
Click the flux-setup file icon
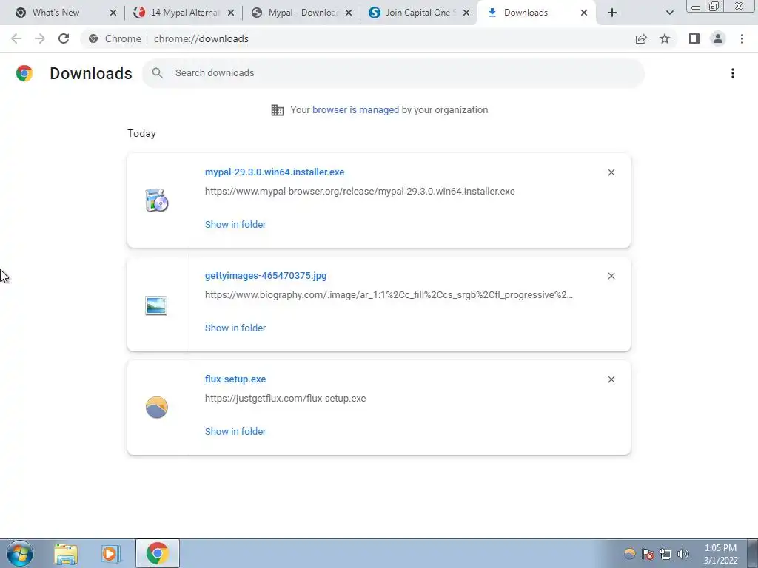tap(157, 408)
